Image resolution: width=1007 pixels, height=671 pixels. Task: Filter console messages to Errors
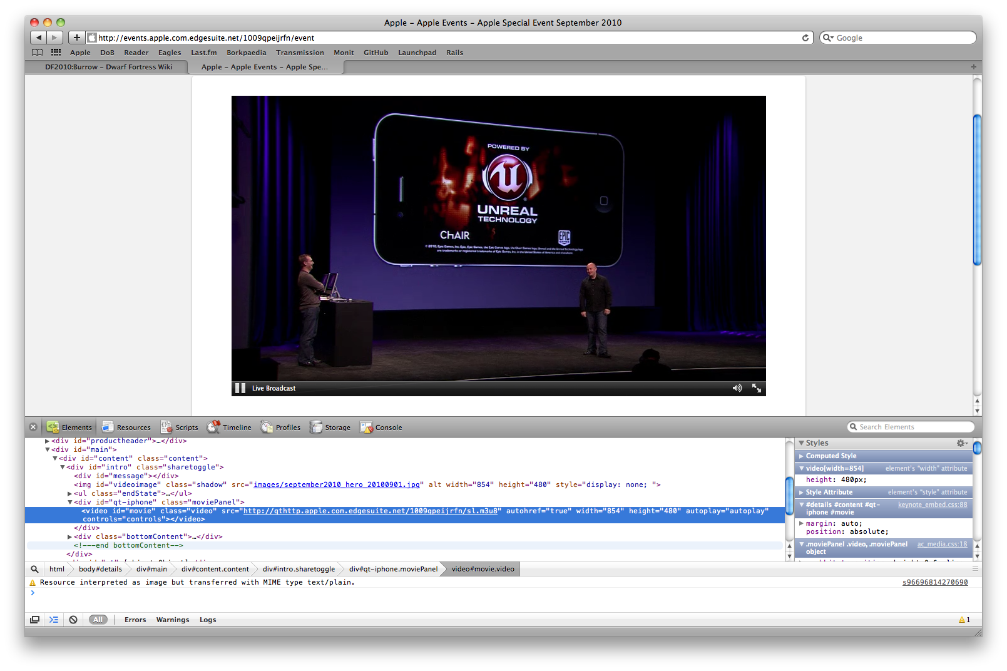coord(135,620)
